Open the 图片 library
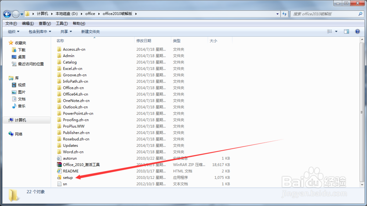Image resolution: width=367 pixels, height=206 pixels. click(x=22, y=92)
